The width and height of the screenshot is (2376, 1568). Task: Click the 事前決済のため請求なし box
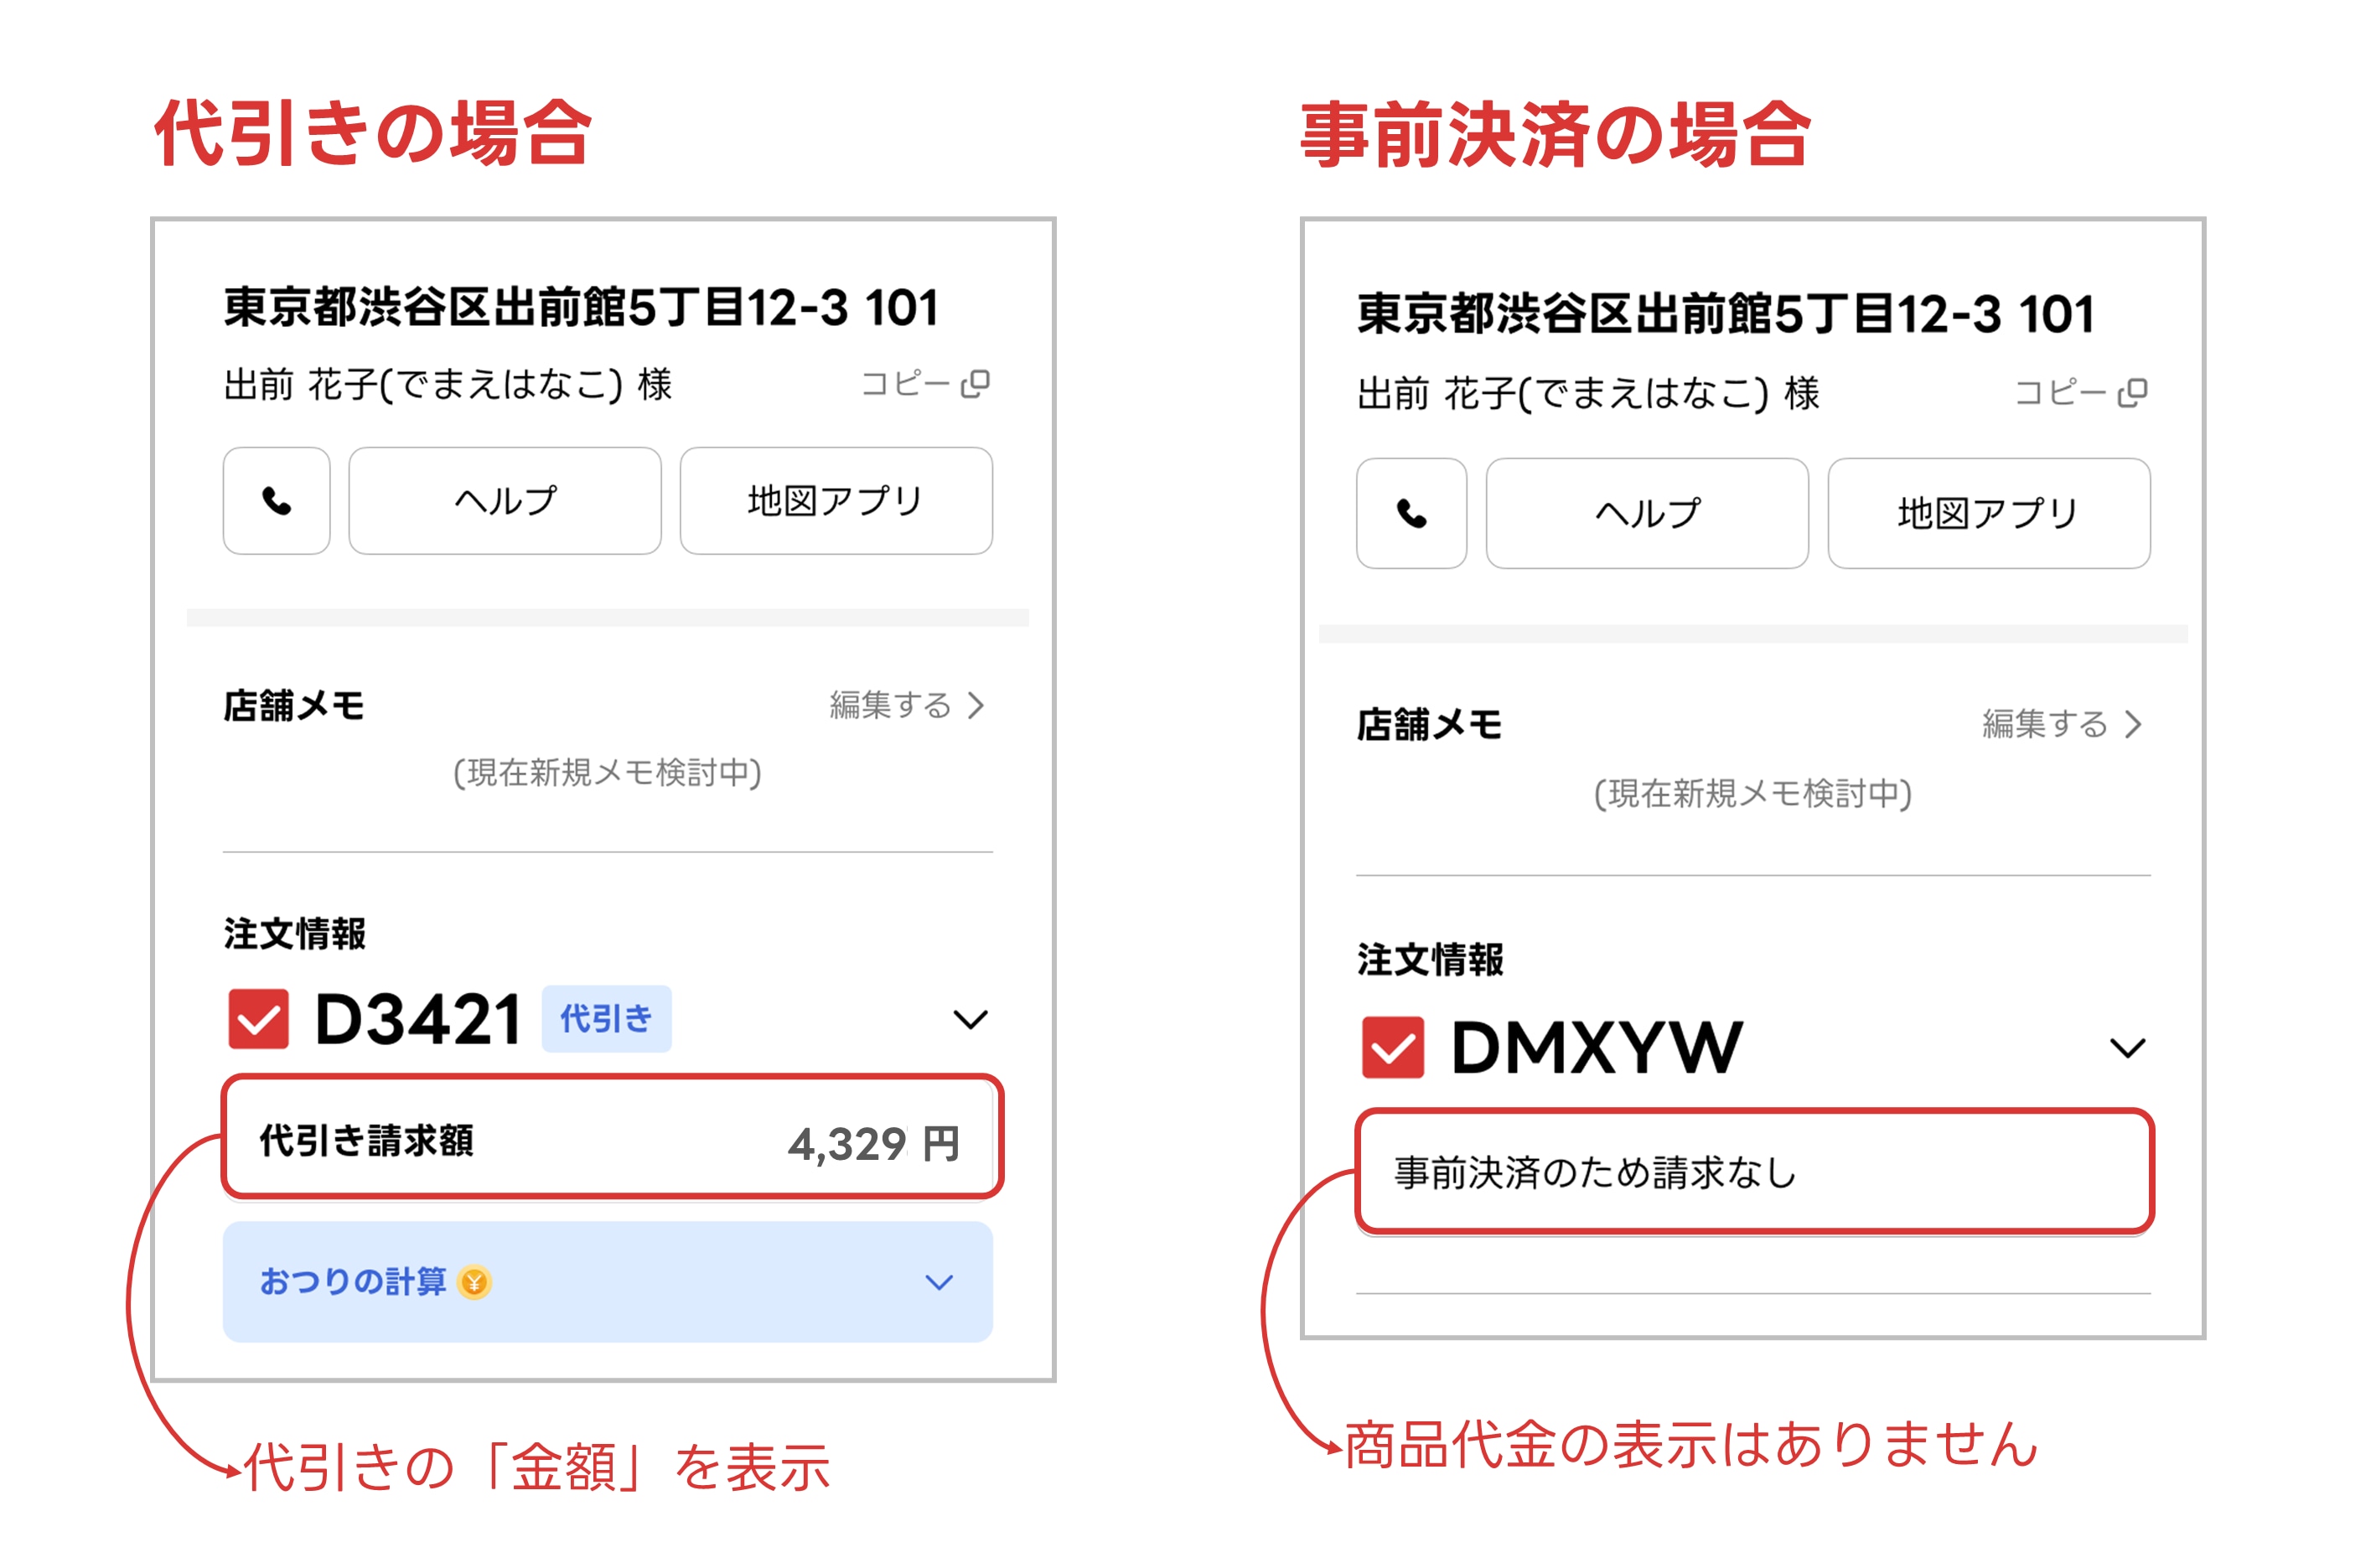[x=1754, y=1171]
